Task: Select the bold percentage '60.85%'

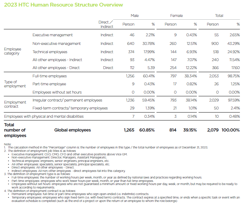Action: click(147, 130)
